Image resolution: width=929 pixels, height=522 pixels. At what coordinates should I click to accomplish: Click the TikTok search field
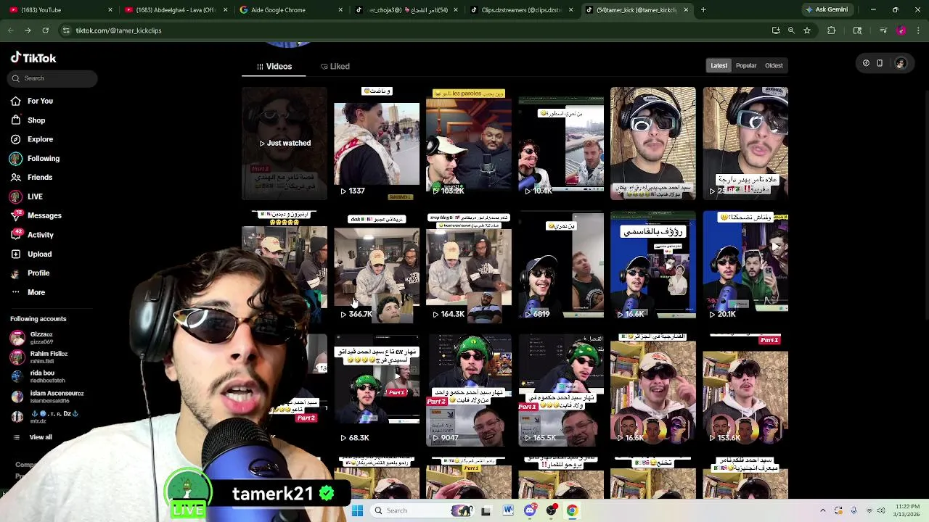pyautogui.click(x=54, y=78)
